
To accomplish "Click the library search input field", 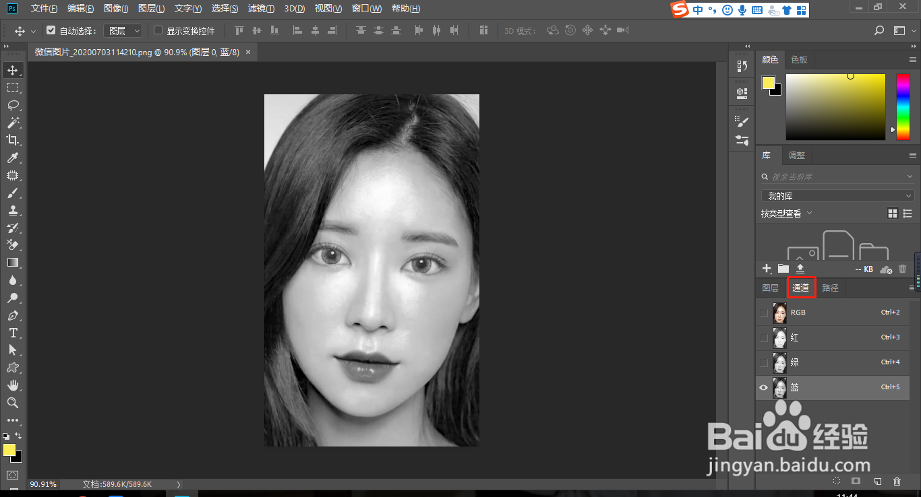I will pos(837,176).
